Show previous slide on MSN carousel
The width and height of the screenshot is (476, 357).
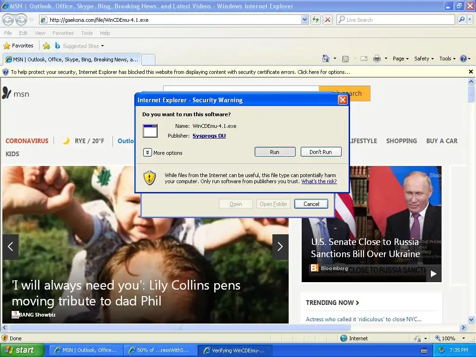10,246
